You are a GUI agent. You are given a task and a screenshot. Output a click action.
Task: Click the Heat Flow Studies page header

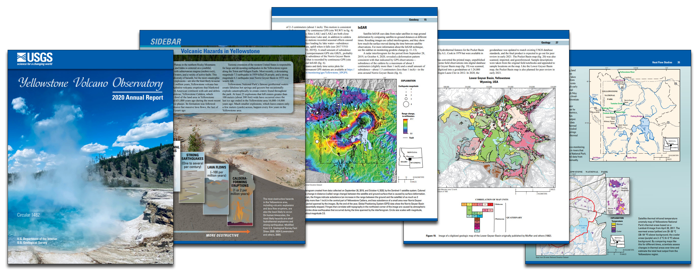tap(662, 63)
